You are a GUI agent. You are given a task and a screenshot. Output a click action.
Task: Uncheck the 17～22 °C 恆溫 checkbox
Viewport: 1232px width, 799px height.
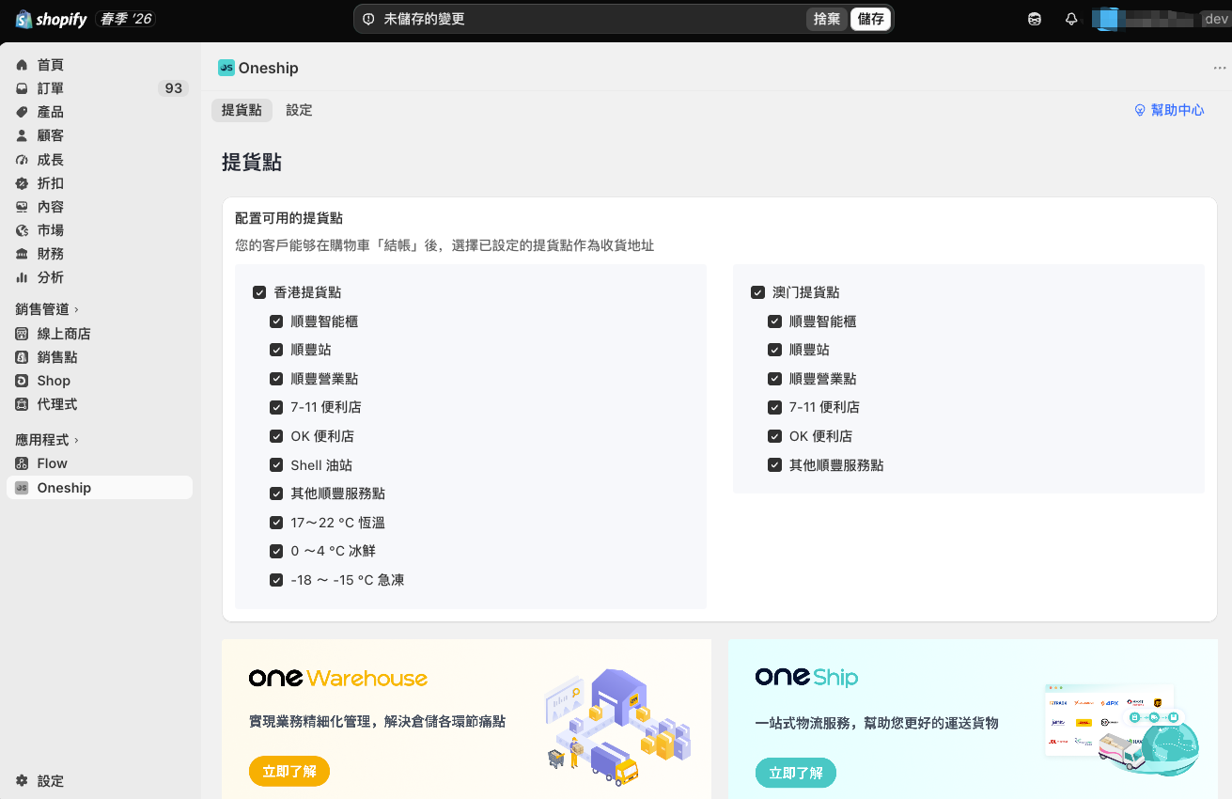[276, 523]
